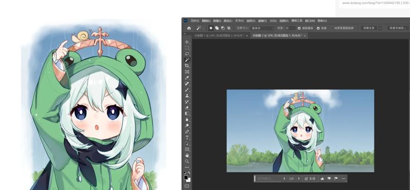Viewport: 410px width, 190px height.
Task: Reset to default foreground background colors
Action: coord(185,173)
